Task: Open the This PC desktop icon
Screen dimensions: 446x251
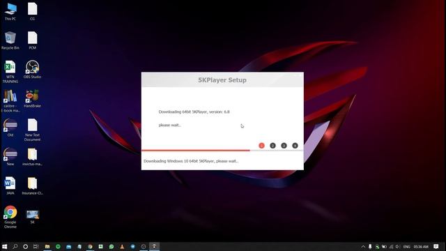Action: tap(10, 11)
